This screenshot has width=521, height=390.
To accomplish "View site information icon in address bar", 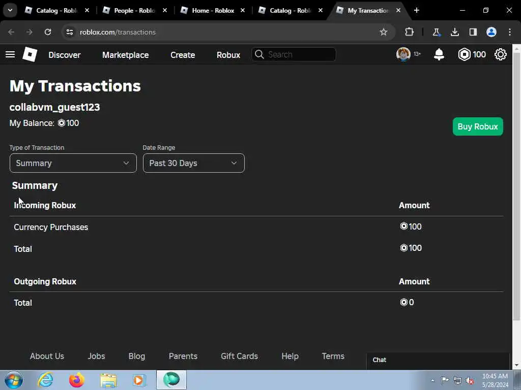I will [69, 32].
